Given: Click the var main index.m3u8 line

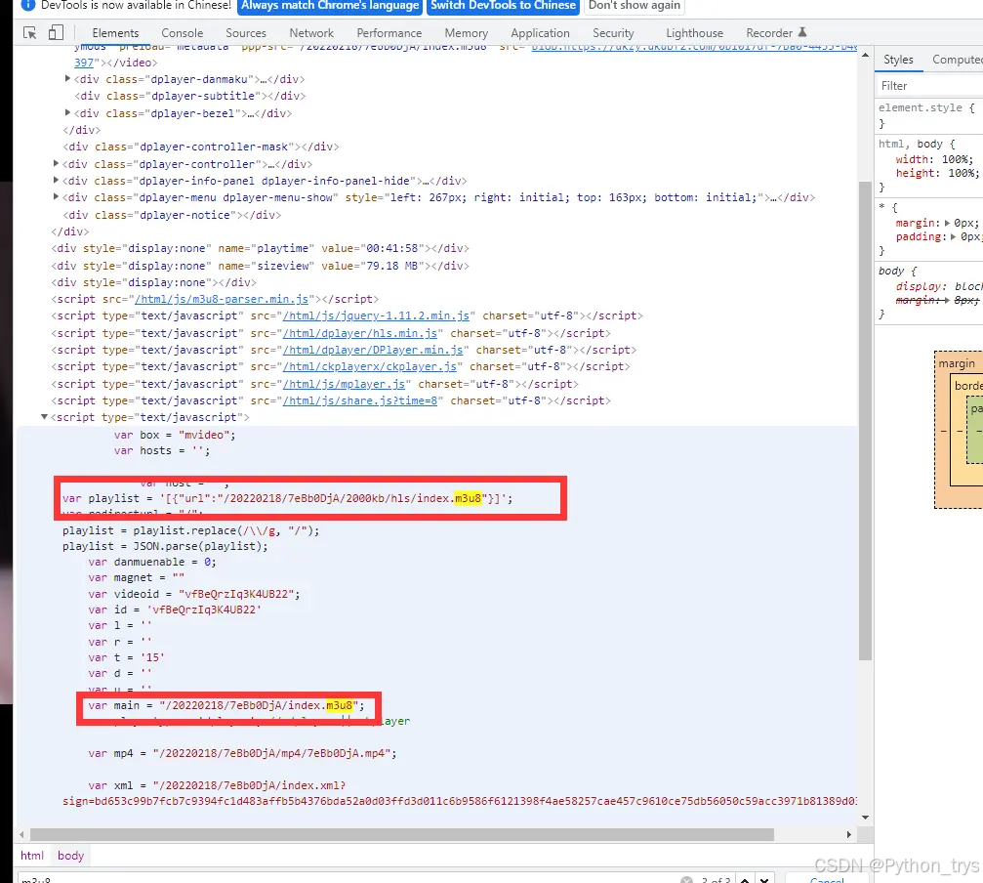Looking at the screenshot, I should pos(225,705).
